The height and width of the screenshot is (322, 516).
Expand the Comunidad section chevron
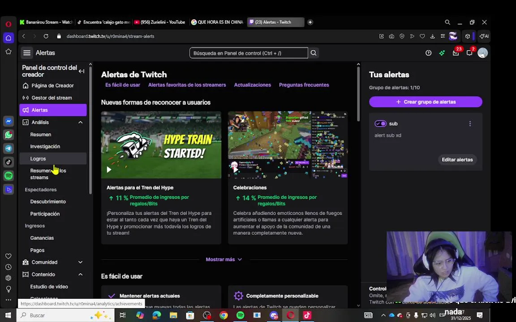tap(80, 262)
